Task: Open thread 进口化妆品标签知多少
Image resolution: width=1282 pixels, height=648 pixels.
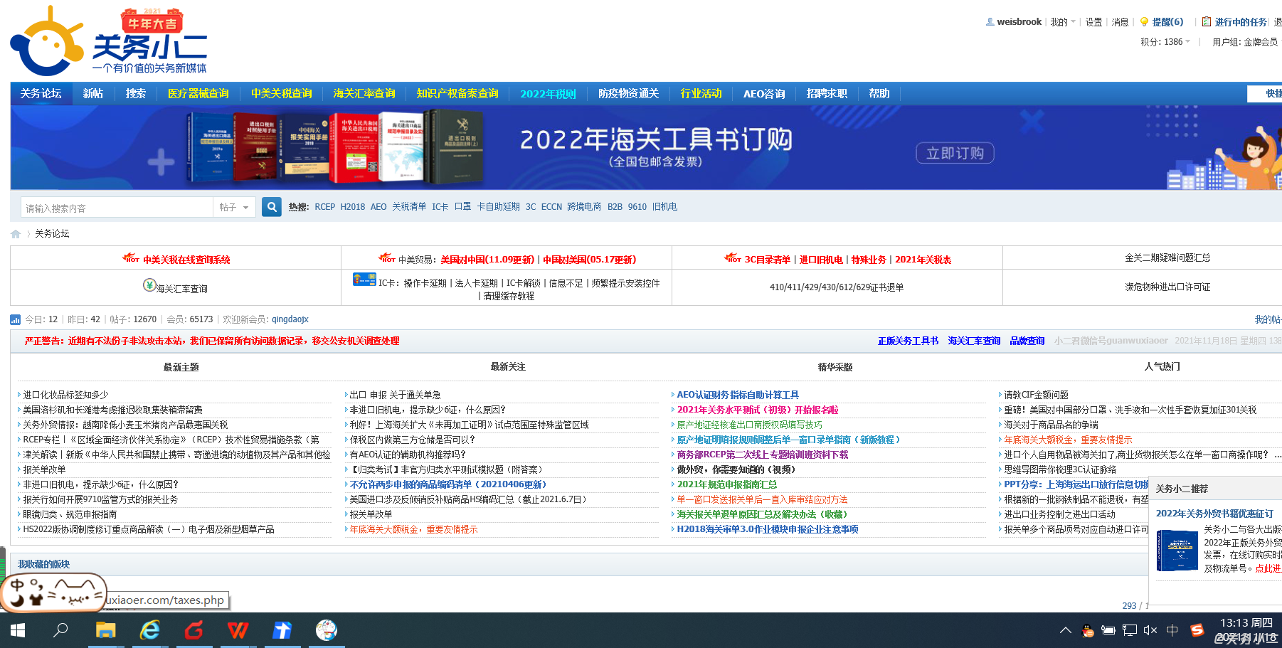Action: coord(66,395)
